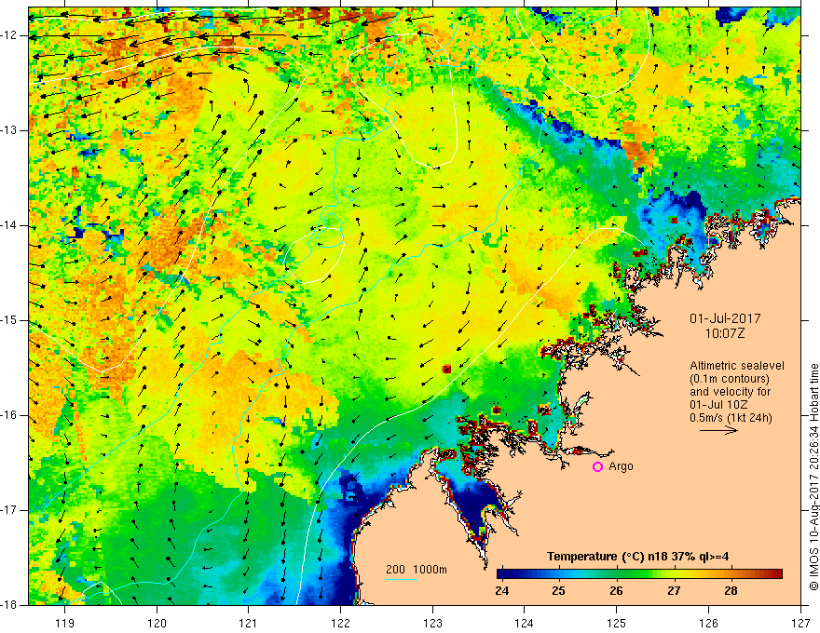This screenshot has height=633, width=820.
Task: Click longitude axis label '121'
Action: pos(249,623)
